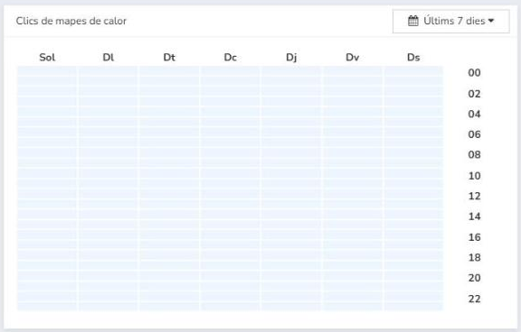Click the Sol heatmap cell at hour 00
The height and width of the screenshot is (332, 521).
(x=47, y=71)
